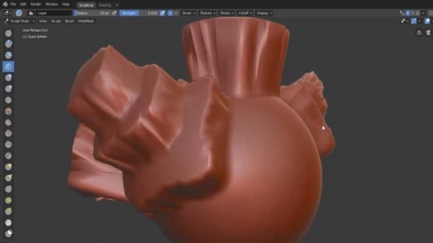
Task: Select the Crease brush tool
Action: (x=8, y=100)
